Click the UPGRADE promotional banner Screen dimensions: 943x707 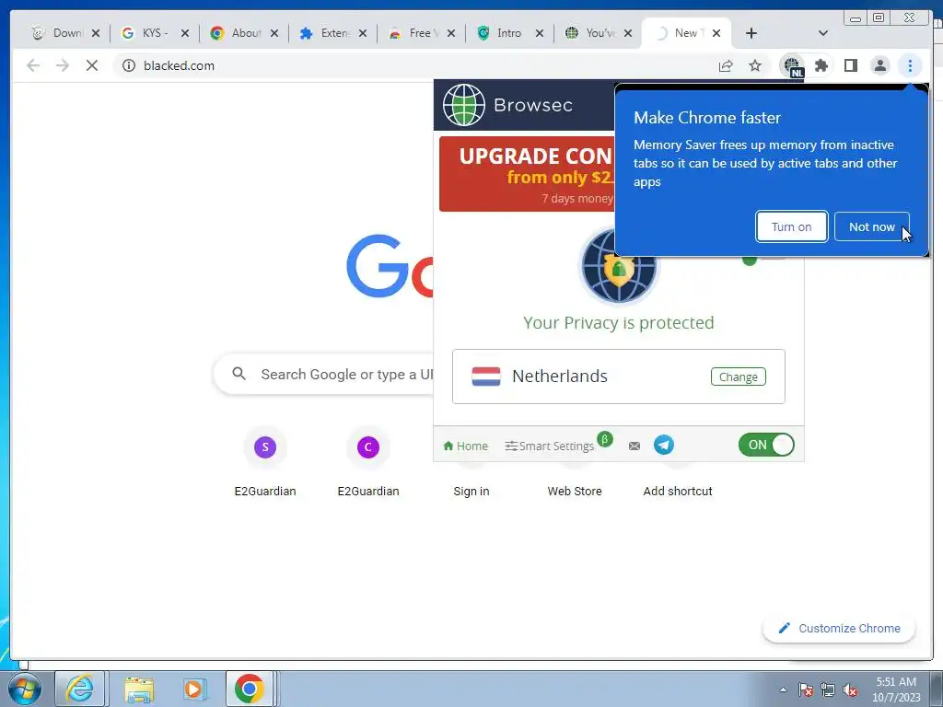527,174
